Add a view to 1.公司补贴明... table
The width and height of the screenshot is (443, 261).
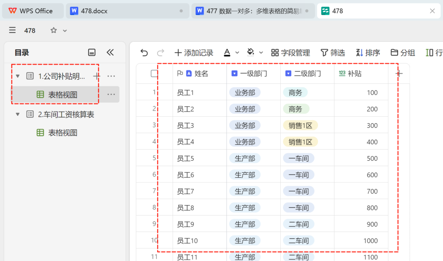click(96, 76)
